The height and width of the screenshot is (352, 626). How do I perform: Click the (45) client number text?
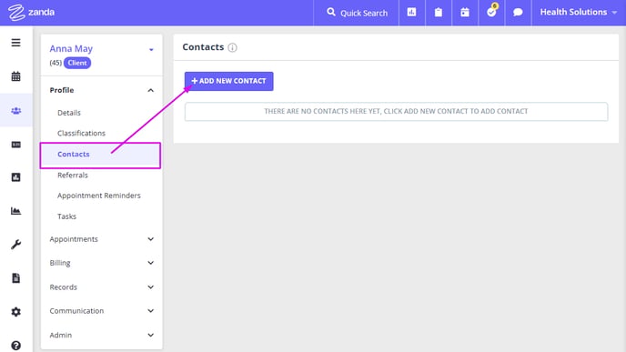point(56,63)
